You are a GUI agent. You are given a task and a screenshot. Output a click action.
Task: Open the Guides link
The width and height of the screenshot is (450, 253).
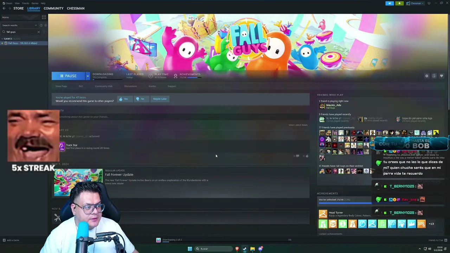tap(152, 86)
